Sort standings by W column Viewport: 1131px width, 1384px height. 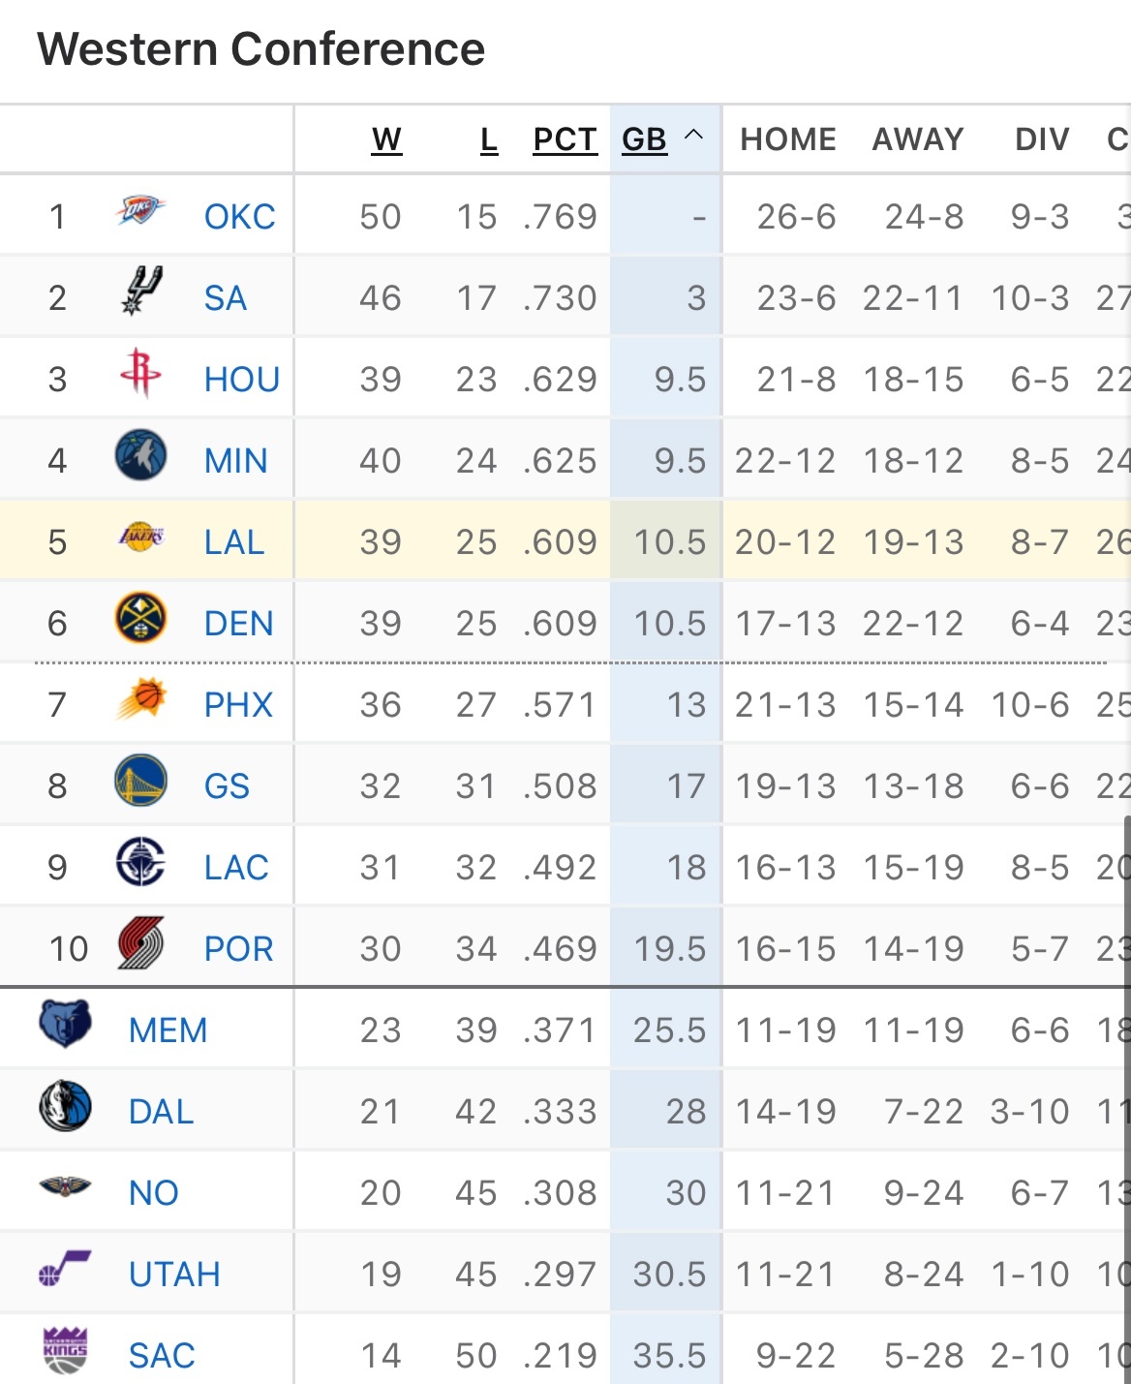[x=386, y=140]
